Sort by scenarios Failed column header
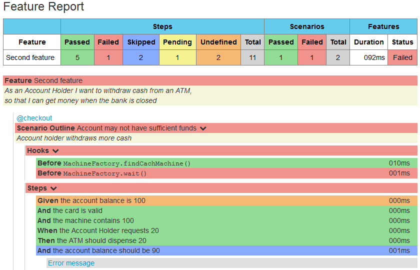 coord(312,42)
